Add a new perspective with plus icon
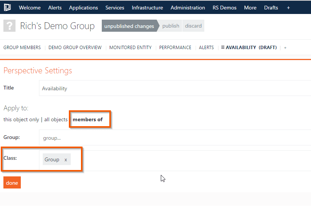The image size is (311, 207). point(285,48)
